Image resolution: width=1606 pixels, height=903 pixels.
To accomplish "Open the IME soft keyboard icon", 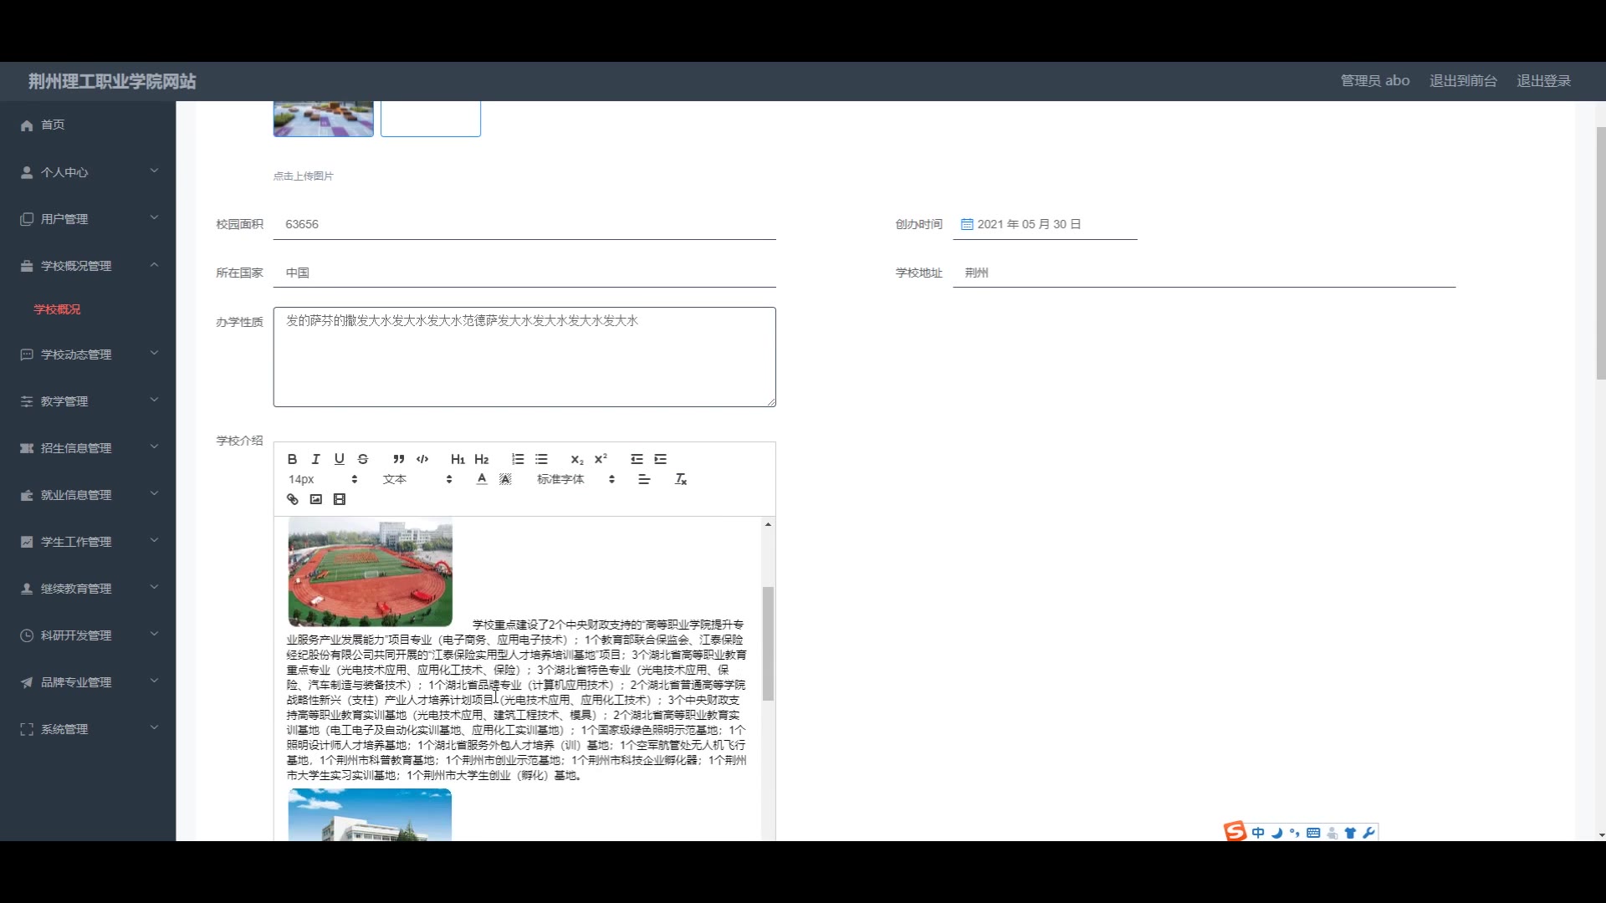I will [1313, 833].
